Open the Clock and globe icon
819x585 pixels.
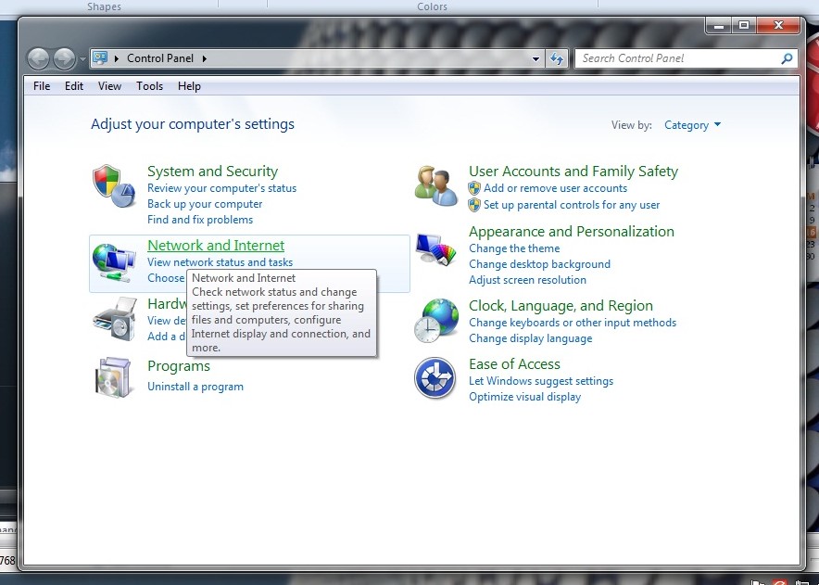(x=436, y=321)
